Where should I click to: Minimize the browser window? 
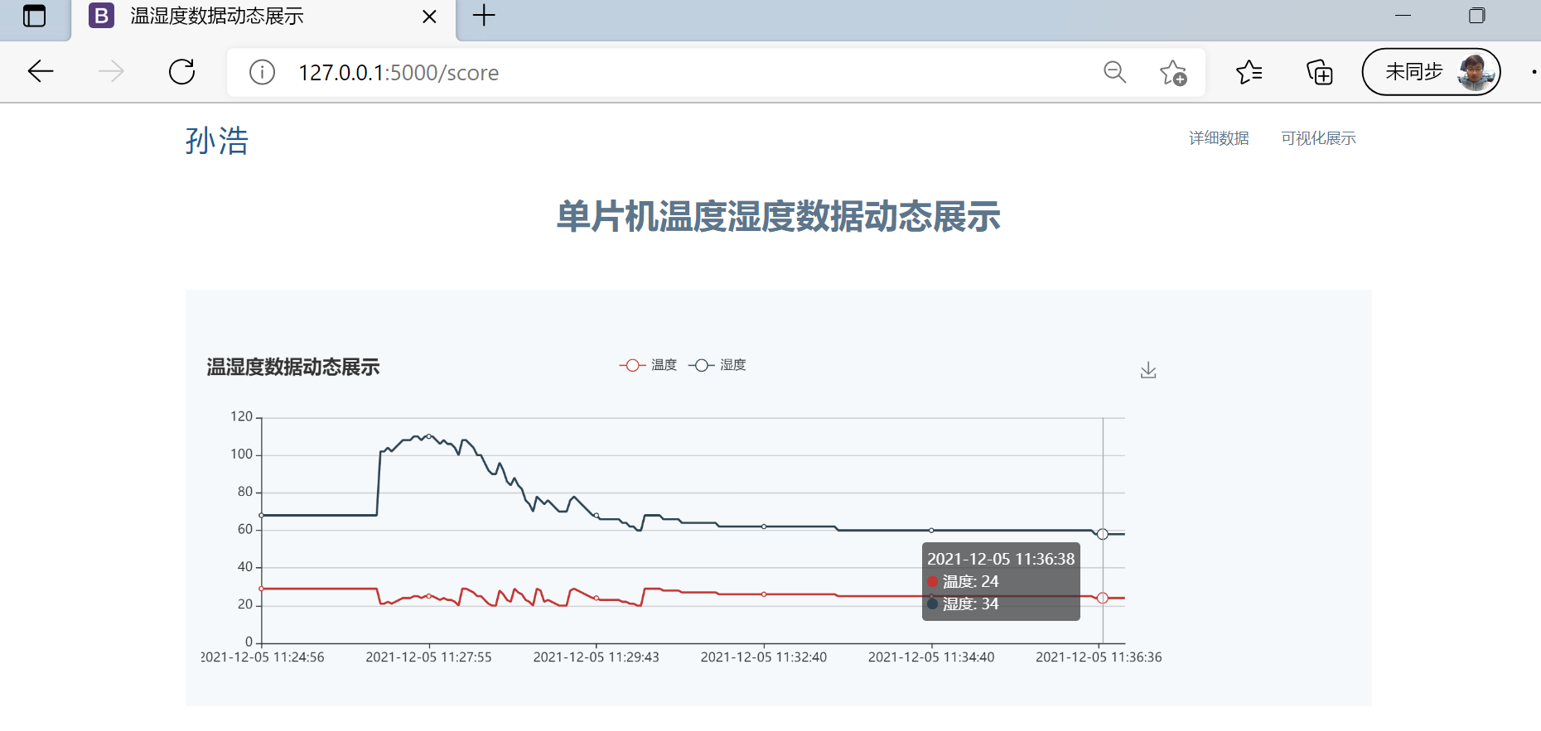[x=1403, y=16]
